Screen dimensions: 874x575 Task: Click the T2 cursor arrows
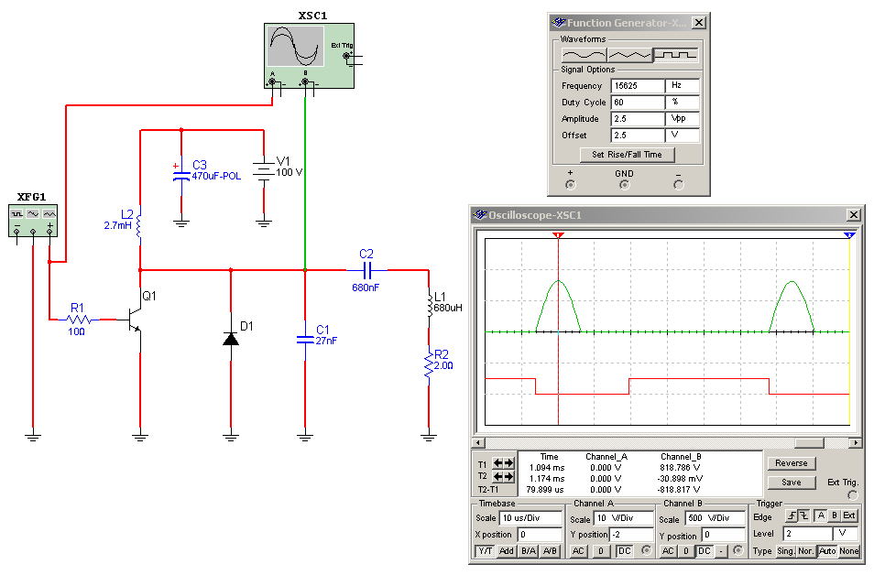(503, 476)
